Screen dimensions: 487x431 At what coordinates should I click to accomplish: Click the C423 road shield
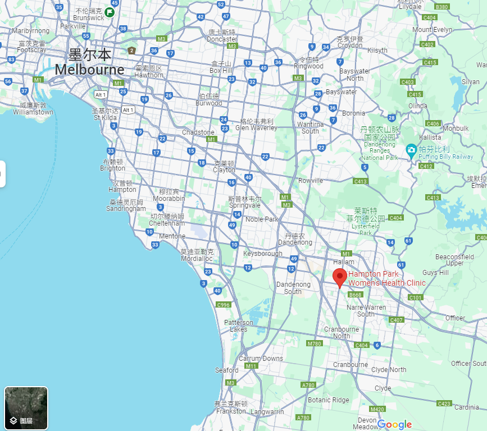[x=444, y=404]
